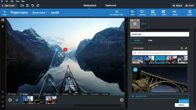Open the Edit menu
Screen dimensions: 196x110
(x=12, y=1)
